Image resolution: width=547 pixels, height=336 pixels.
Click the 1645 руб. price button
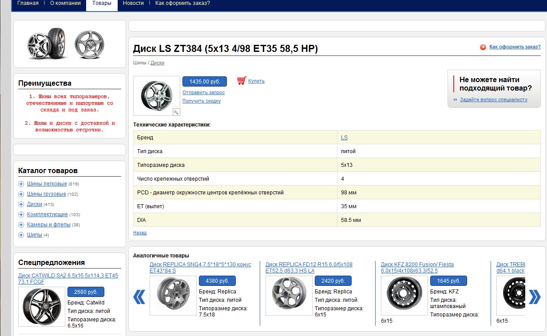pos(448,281)
